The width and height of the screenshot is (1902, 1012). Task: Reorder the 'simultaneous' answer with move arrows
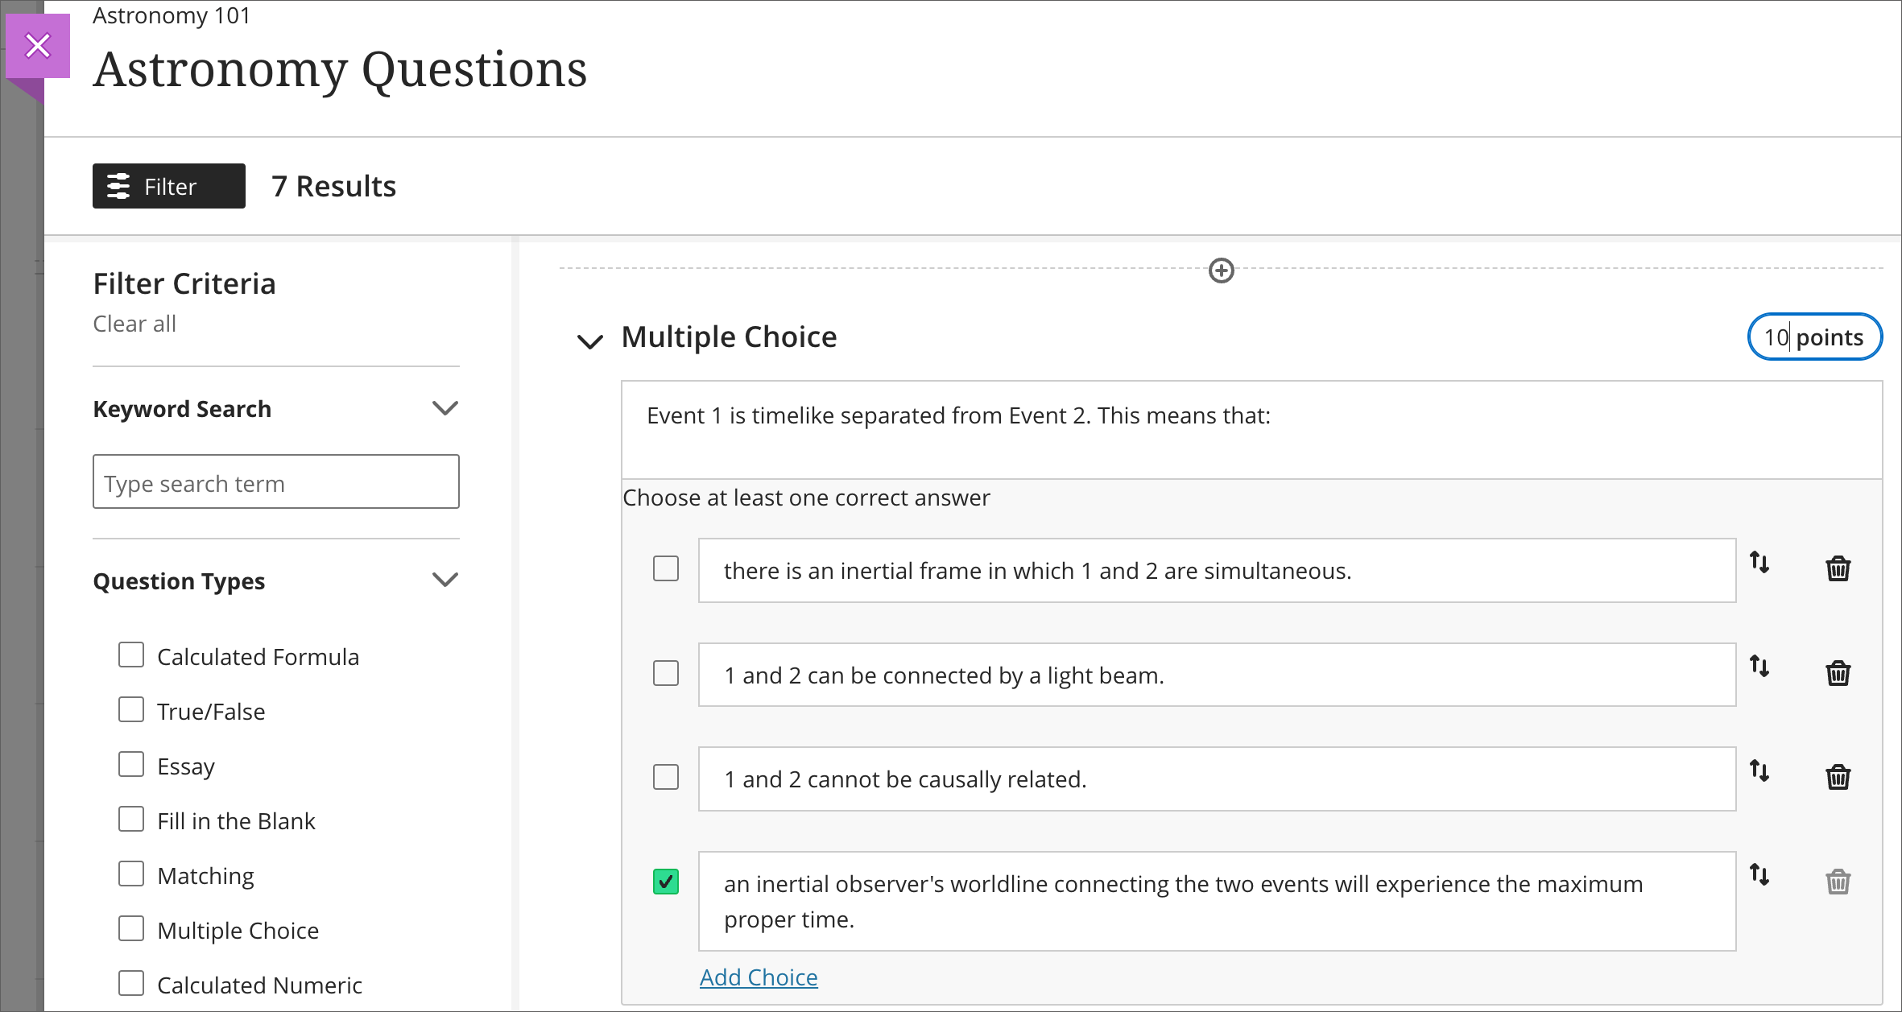click(x=1759, y=563)
